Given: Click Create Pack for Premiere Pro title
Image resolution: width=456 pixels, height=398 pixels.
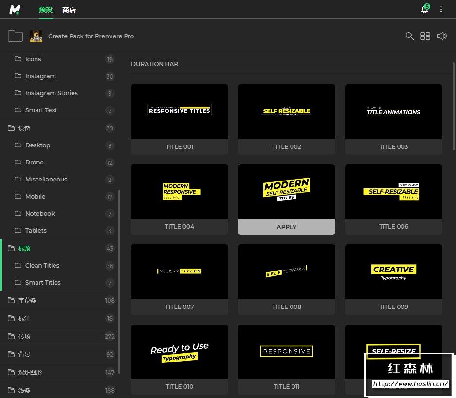Looking at the screenshot, I should 91,36.
